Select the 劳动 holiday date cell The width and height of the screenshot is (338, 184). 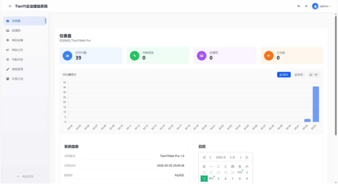coord(240,172)
